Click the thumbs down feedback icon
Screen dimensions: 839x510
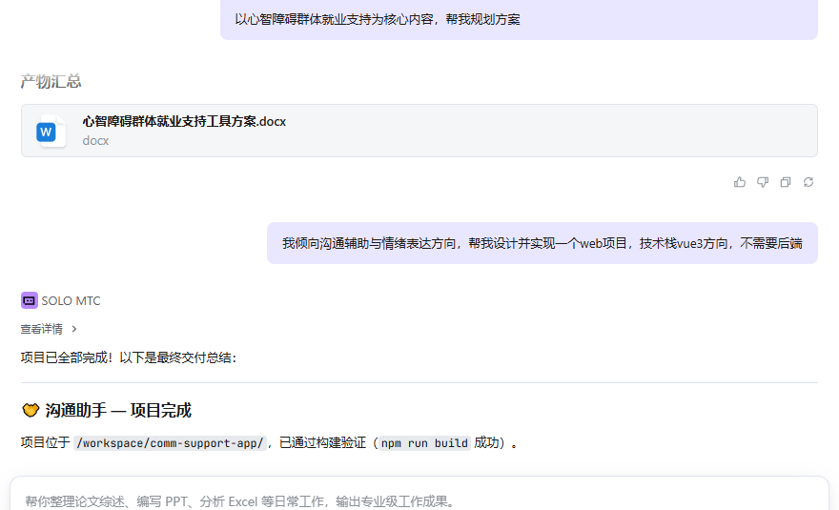pos(763,182)
